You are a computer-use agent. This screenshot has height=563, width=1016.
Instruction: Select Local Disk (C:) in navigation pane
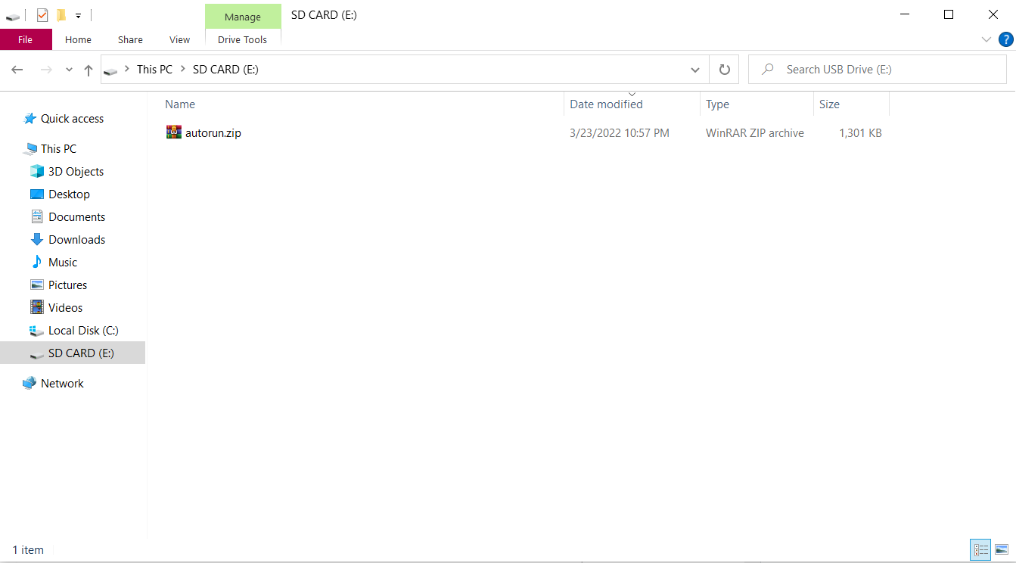click(x=83, y=331)
